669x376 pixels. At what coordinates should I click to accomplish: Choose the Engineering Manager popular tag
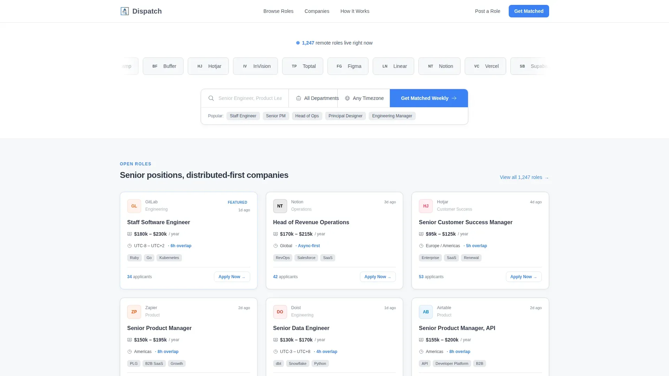[x=392, y=116]
